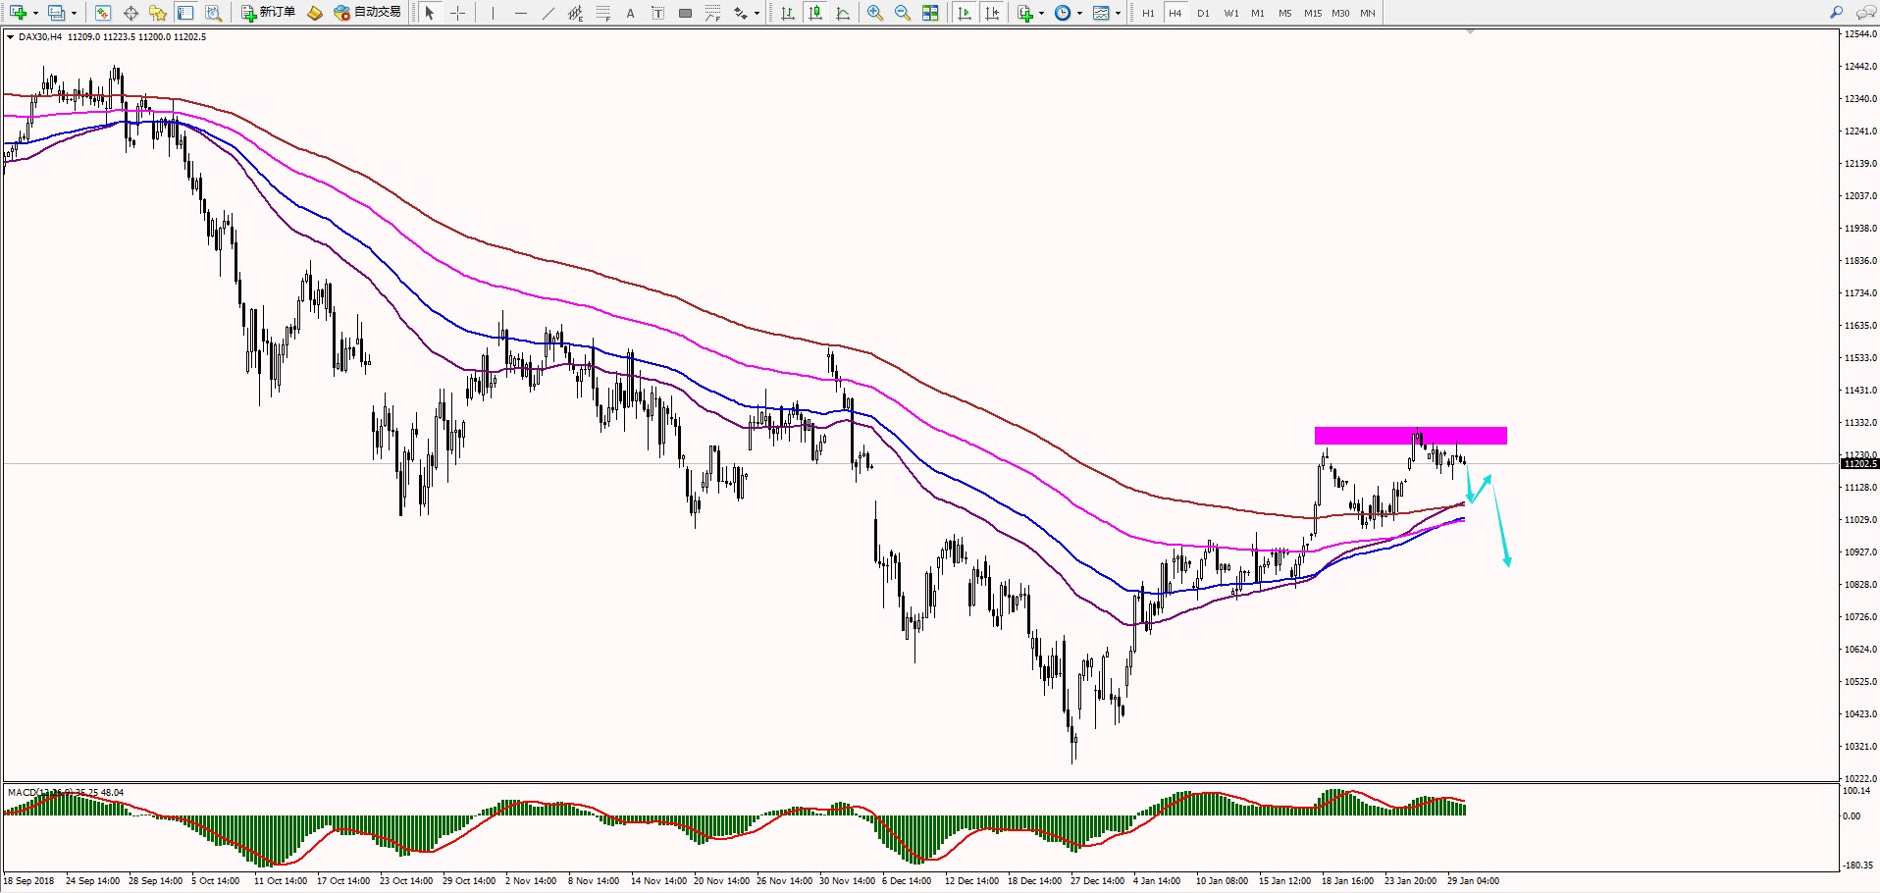Open the periods clock icon
Screen dimensions: 1880x893
point(1063,13)
